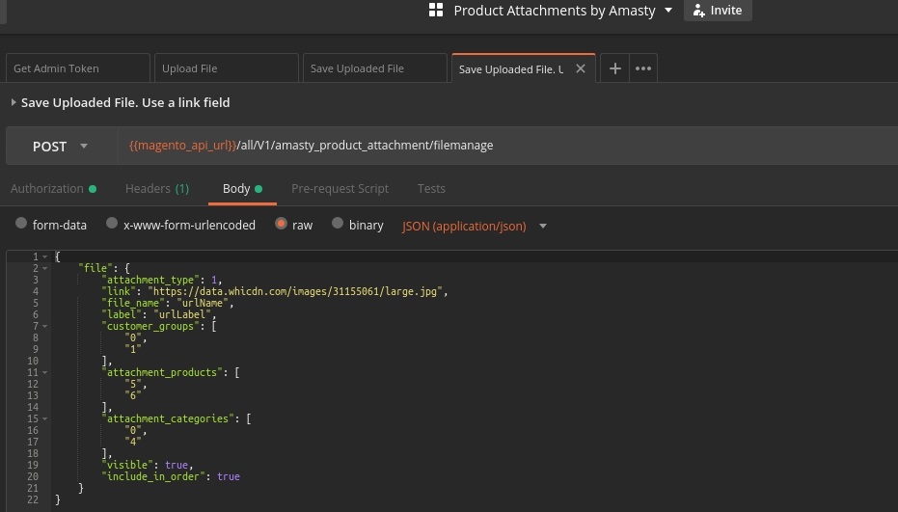Select the raw body radio button
Screen dimensions: 898x512
(281, 224)
